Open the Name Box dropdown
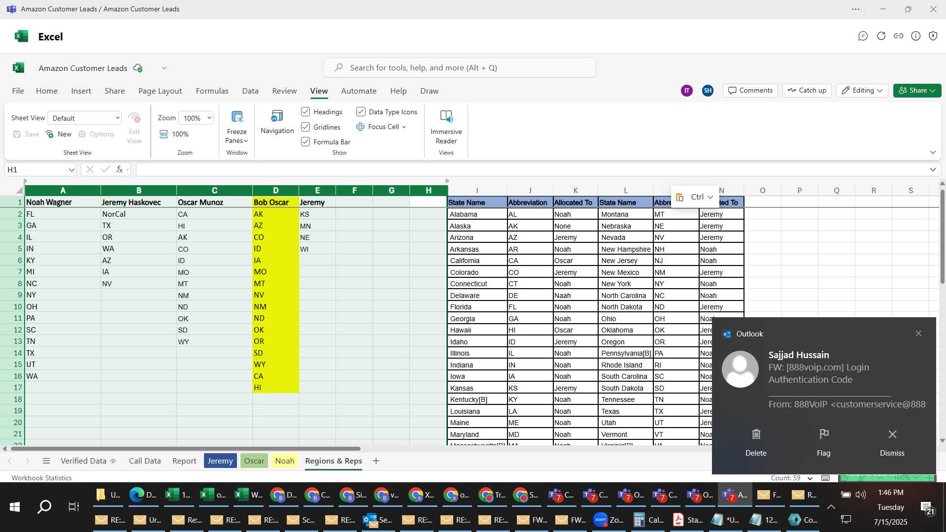Screen dimensions: 946x532 (x=71, y=169)
